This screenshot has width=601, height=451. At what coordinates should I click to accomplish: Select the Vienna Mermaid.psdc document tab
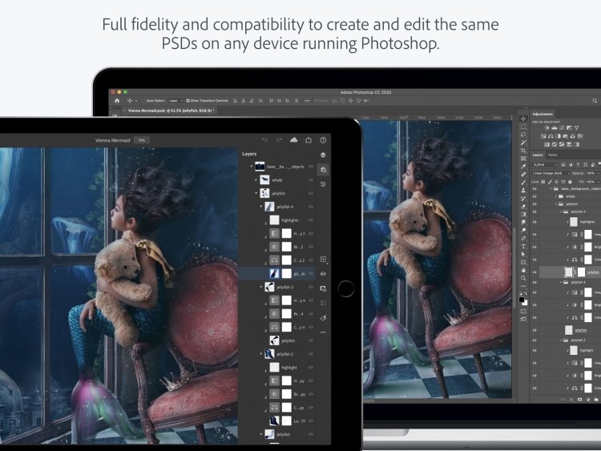click(169, 111)
